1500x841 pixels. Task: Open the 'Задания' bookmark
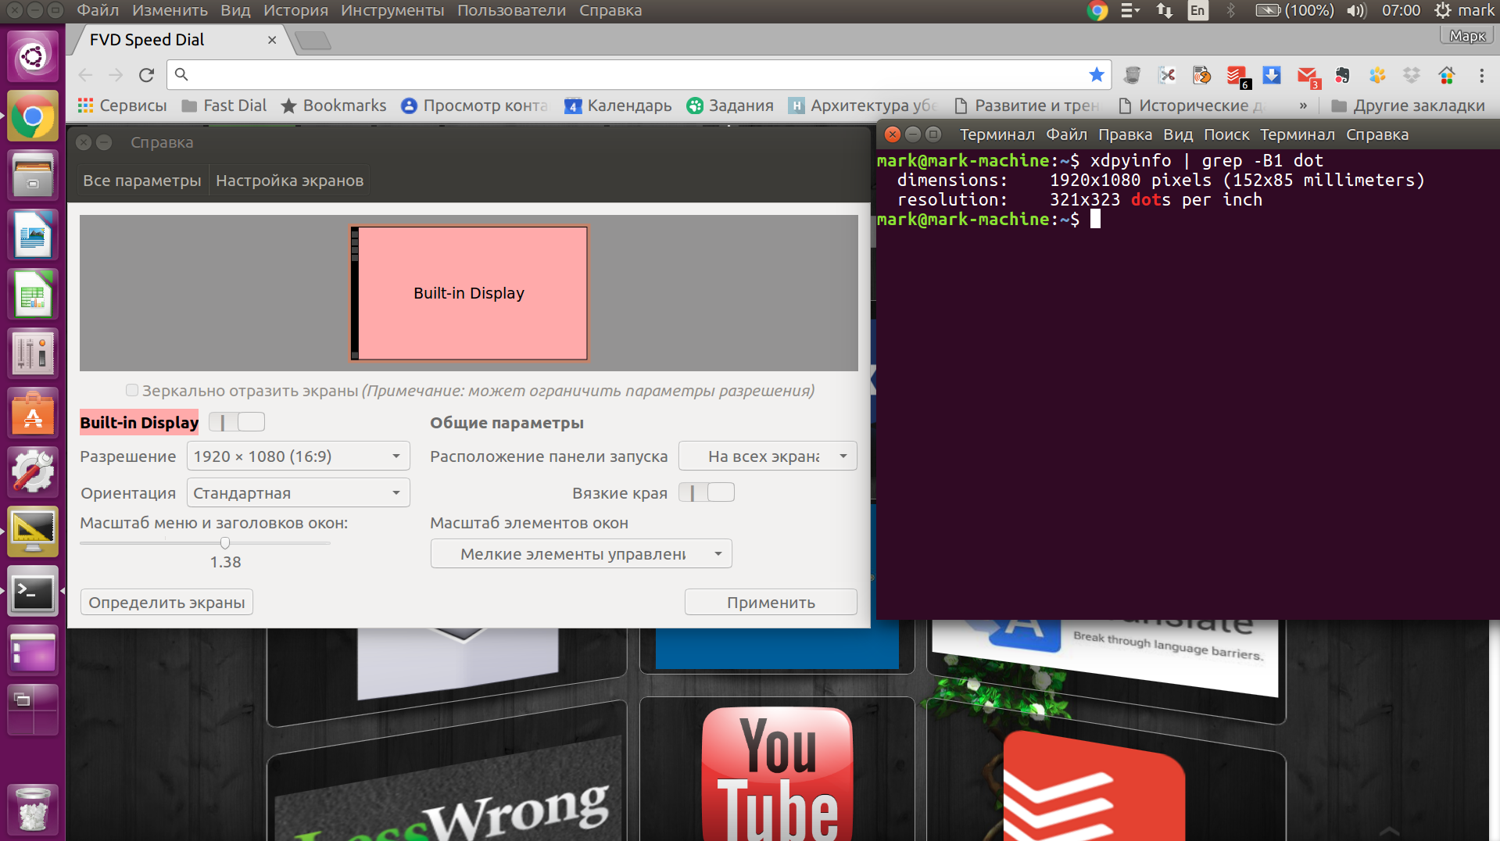click(730, 106)
